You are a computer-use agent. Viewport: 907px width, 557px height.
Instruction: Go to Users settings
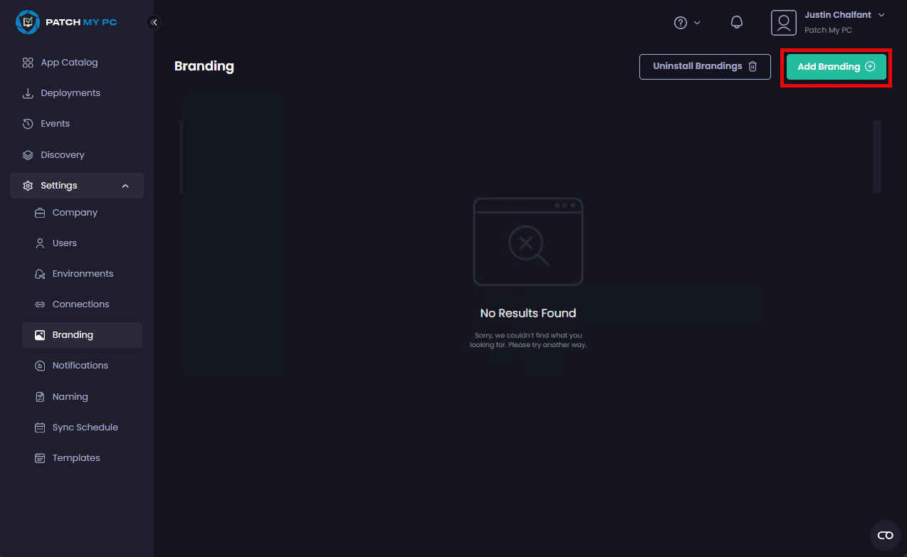click(x=64, y=243)
